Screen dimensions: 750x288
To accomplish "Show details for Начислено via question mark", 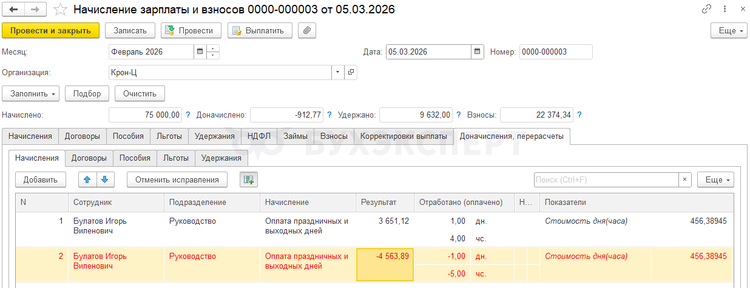I will (188, 115).
